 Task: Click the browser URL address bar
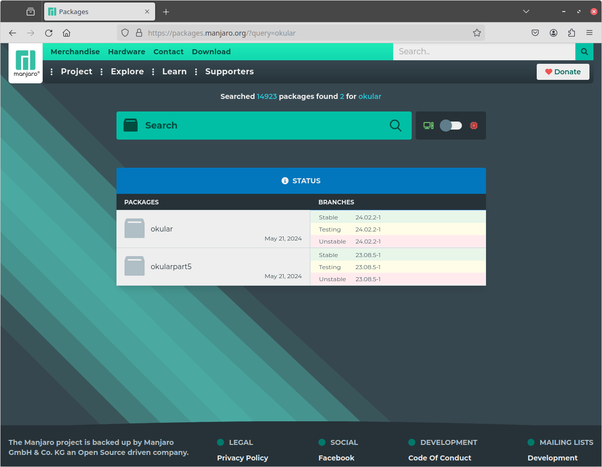pos(301,33)
